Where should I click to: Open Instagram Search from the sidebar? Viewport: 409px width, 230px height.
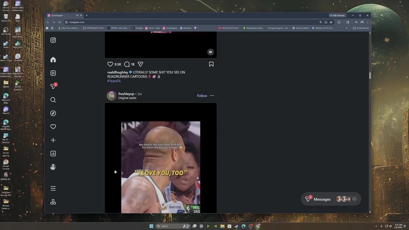point(53,100)
